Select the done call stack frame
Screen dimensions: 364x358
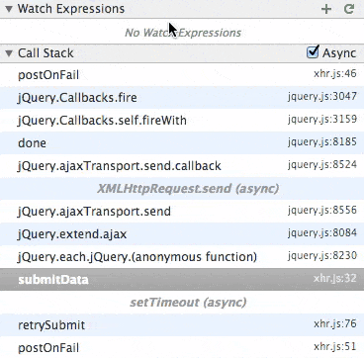tap(182, 143)
